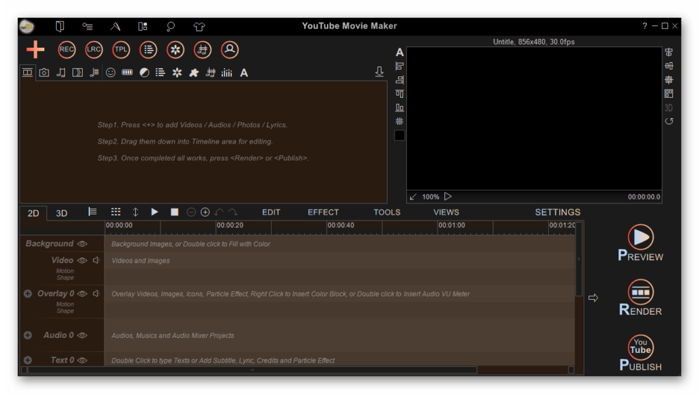Select the half-circle contrast filter icon
Viewport: 699px width, 394px height.
145,72
